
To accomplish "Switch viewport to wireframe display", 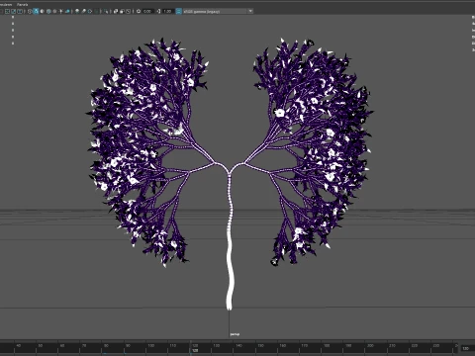I will coord(30,11).
